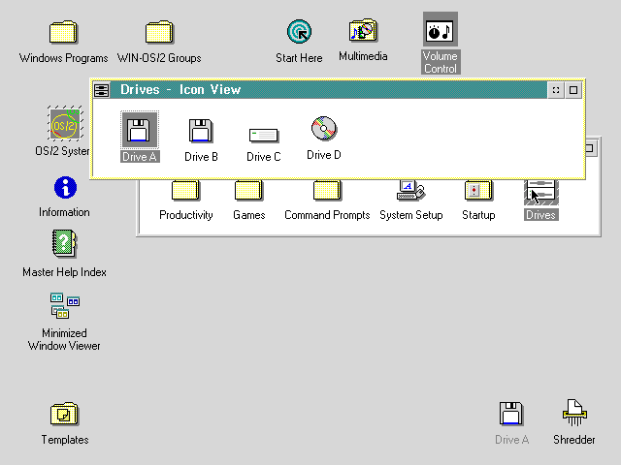This screenshot has width=621, height=465.
Task: Select the Shredder icon
Action: (x=574, y=413)
